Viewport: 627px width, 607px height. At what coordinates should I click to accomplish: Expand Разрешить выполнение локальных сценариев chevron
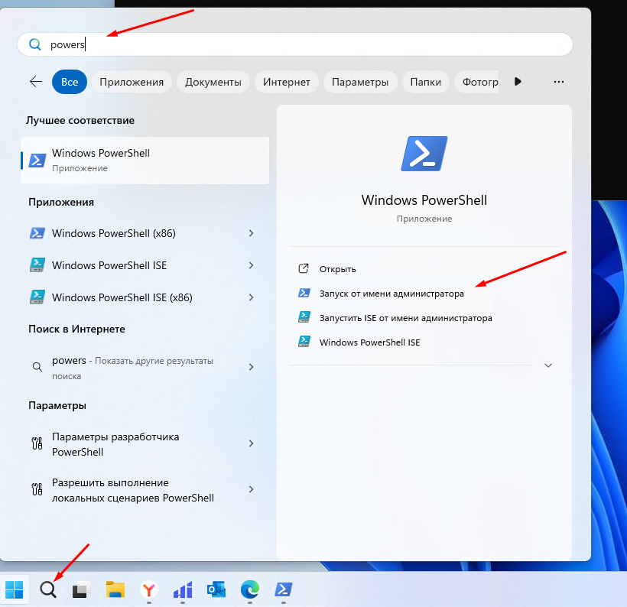251,489
